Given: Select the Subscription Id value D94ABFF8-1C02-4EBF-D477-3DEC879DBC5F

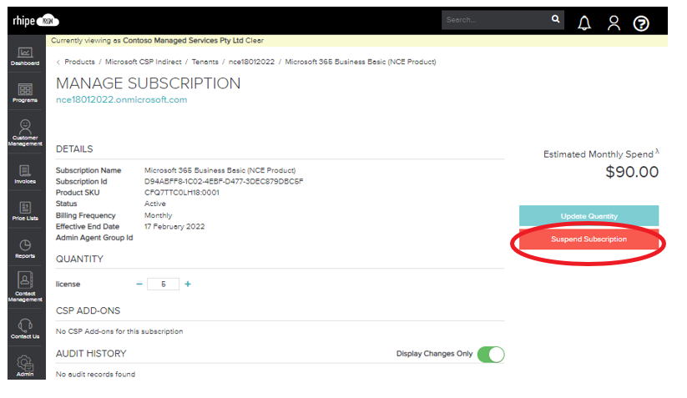Looking at the screenshot, I should pos(224,181).
